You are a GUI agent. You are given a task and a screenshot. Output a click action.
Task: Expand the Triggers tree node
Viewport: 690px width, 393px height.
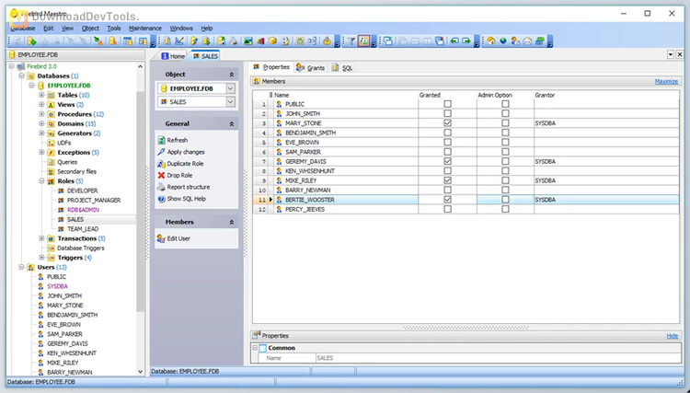41,258
